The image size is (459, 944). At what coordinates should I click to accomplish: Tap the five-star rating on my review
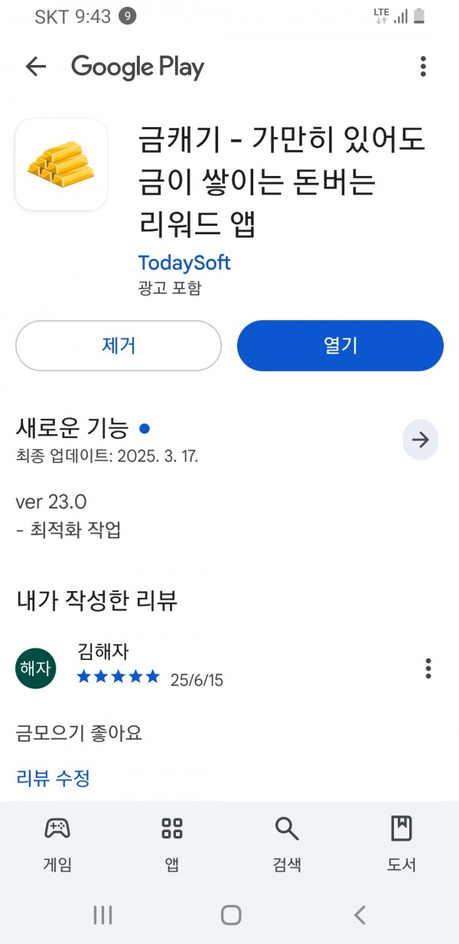(x=119, y=677)
